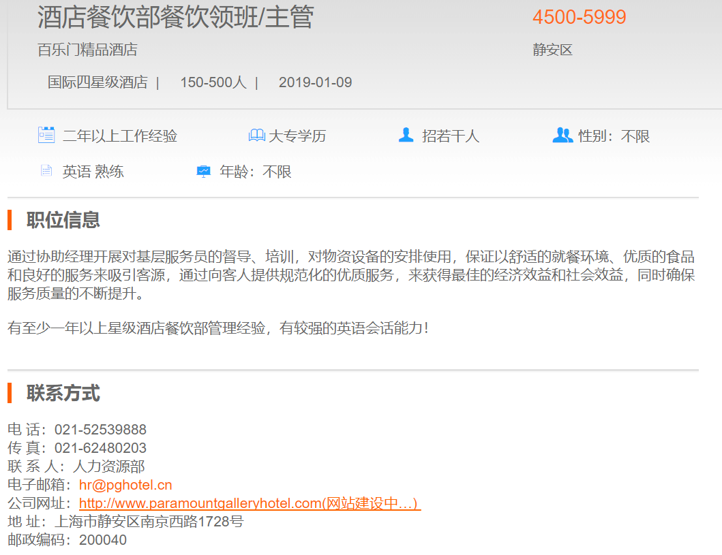Click the 职位信息 section heading
The height and width of the screenshot is (555, 722).
pos(63,220)
